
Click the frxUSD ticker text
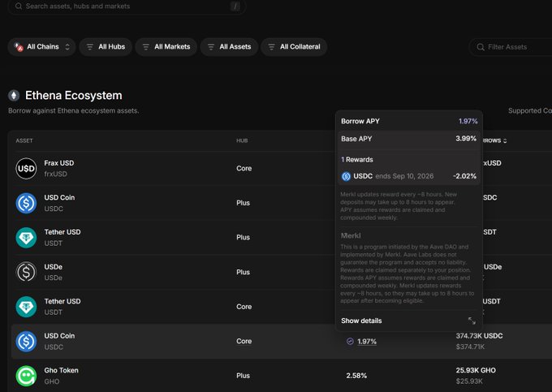point(56,174)
